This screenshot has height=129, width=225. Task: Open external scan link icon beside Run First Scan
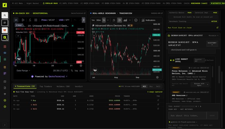217,28
